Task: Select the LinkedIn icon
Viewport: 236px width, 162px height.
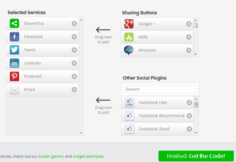Action: pos(14,63)
